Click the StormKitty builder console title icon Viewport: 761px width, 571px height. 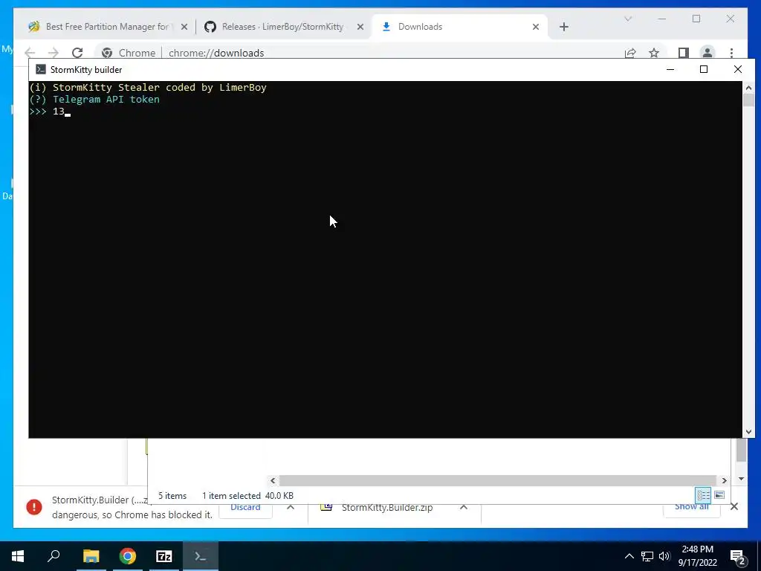pos(41,69)
